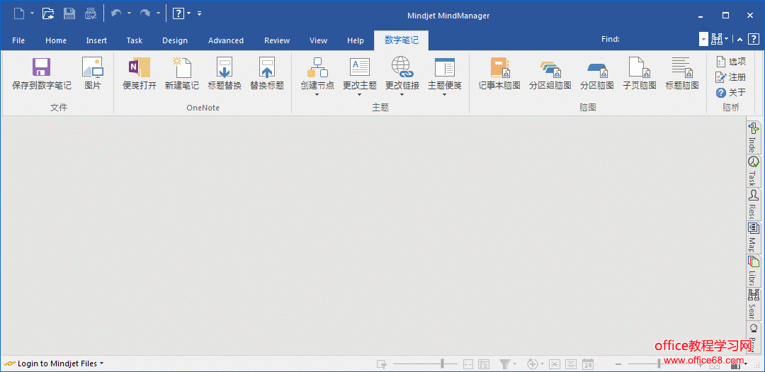Generate 记事本脑图 notebook map
765x372 pixels.
pos(499,68)
